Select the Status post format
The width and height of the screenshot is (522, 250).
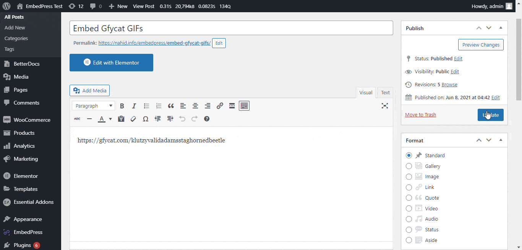click(409, 230)
